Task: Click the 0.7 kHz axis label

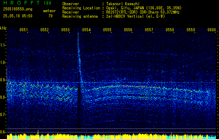Action: pyautogui.click(x=3, y=115)
